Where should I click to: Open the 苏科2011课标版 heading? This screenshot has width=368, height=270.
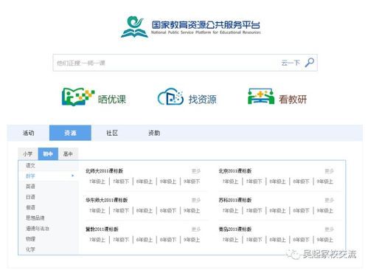click(235, 200)
